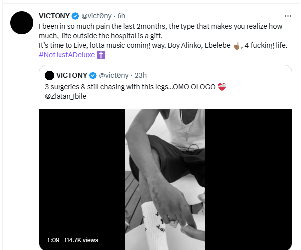Open the #NotJustADeluxe hashtag
Image resolution: width=301 pixels, height=250 pixels.
coord(69,54)
